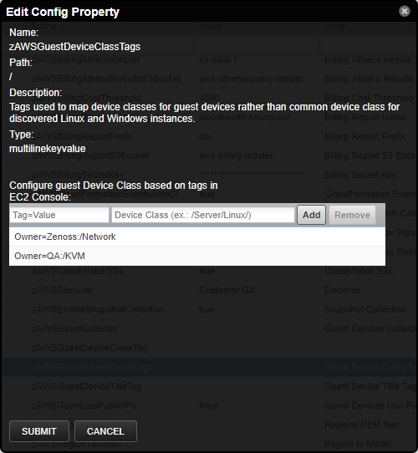Click zAWSBillingReportS3Bucket in background table
This screenshot has height=453, width=418.
tap(90, 155)
